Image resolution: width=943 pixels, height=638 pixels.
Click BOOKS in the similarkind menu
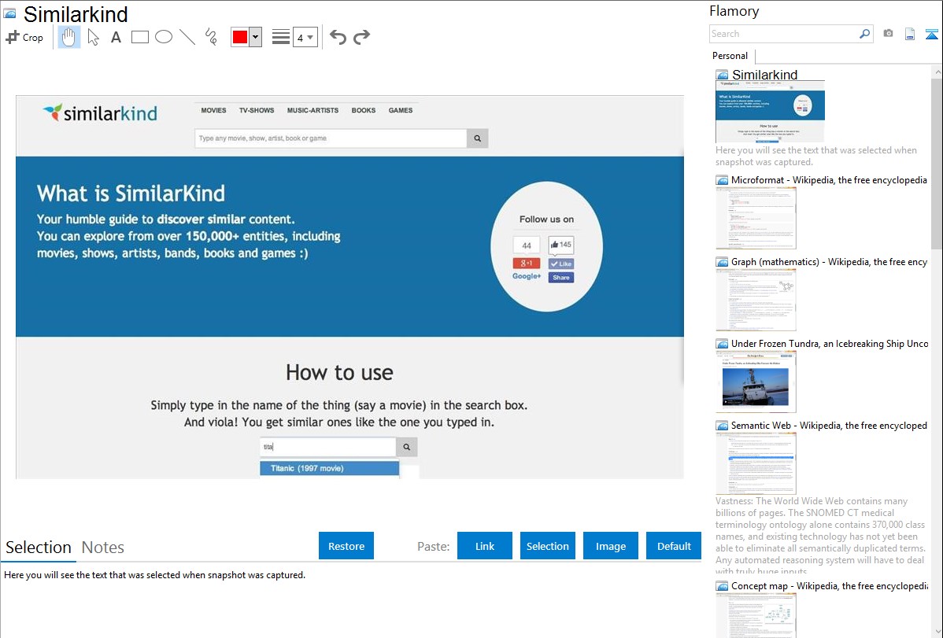tap(363, 111)
